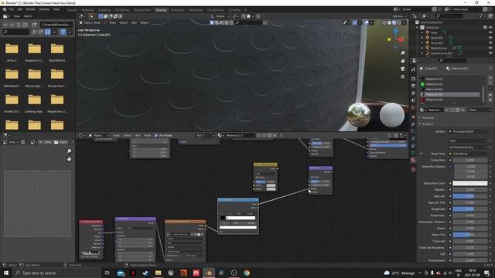Screen dimensions: 495x278
Task: Toggle camera view icon in viewport
Action: [x=402, y=69]
